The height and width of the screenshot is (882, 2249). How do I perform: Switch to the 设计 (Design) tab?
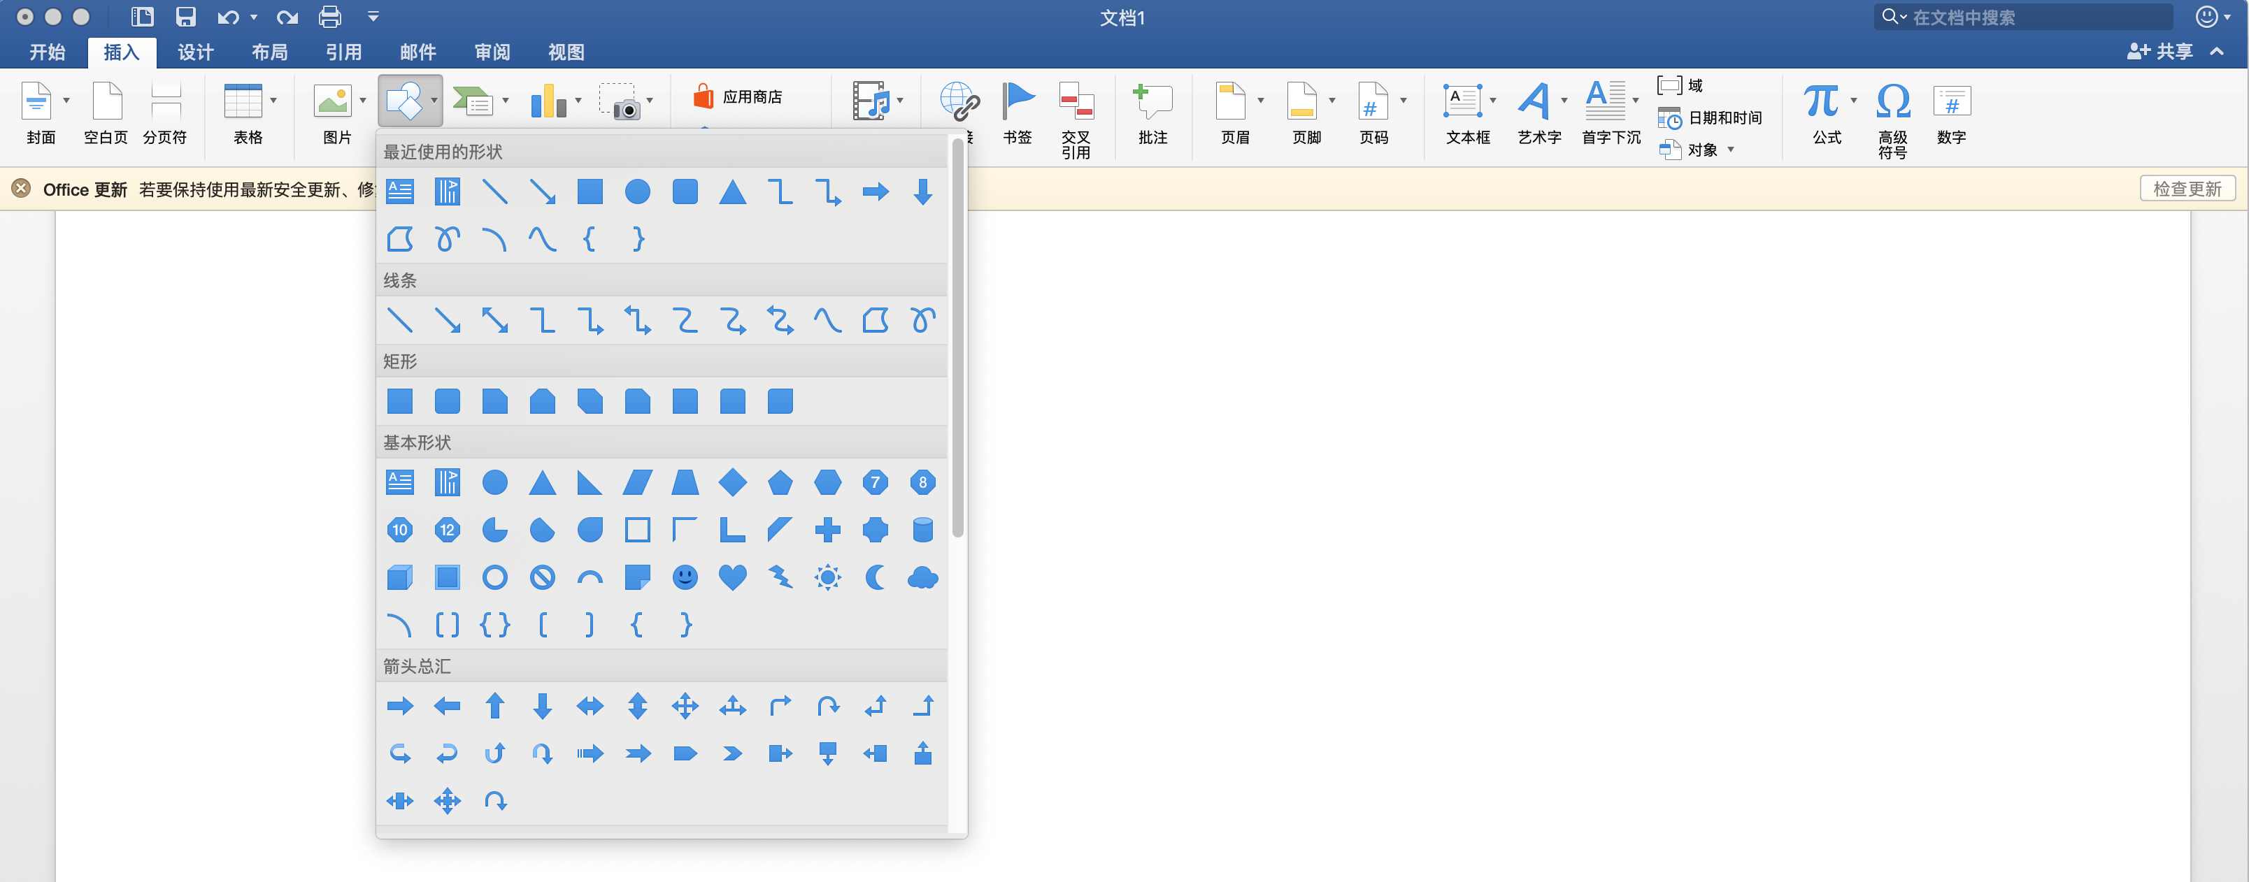(x=196, y=52)
